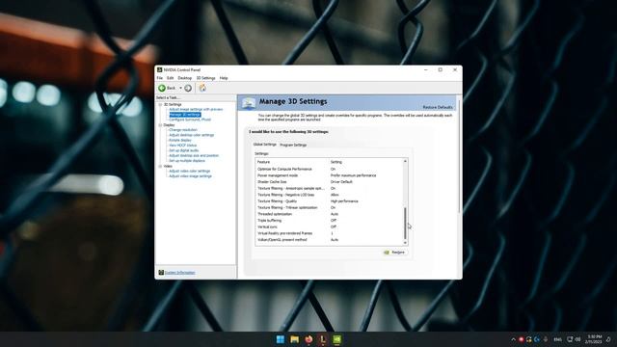Viewport: 617px width, 347px height.
Task: Select the Triple buffering row
Action: pyautogui.click(x=329, y=221)
